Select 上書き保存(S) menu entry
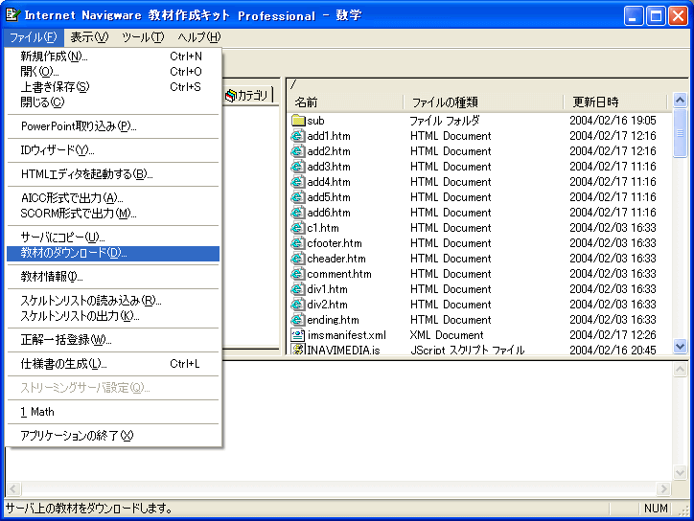Viewport: 694px width, 521px height. tap(113, 87)
